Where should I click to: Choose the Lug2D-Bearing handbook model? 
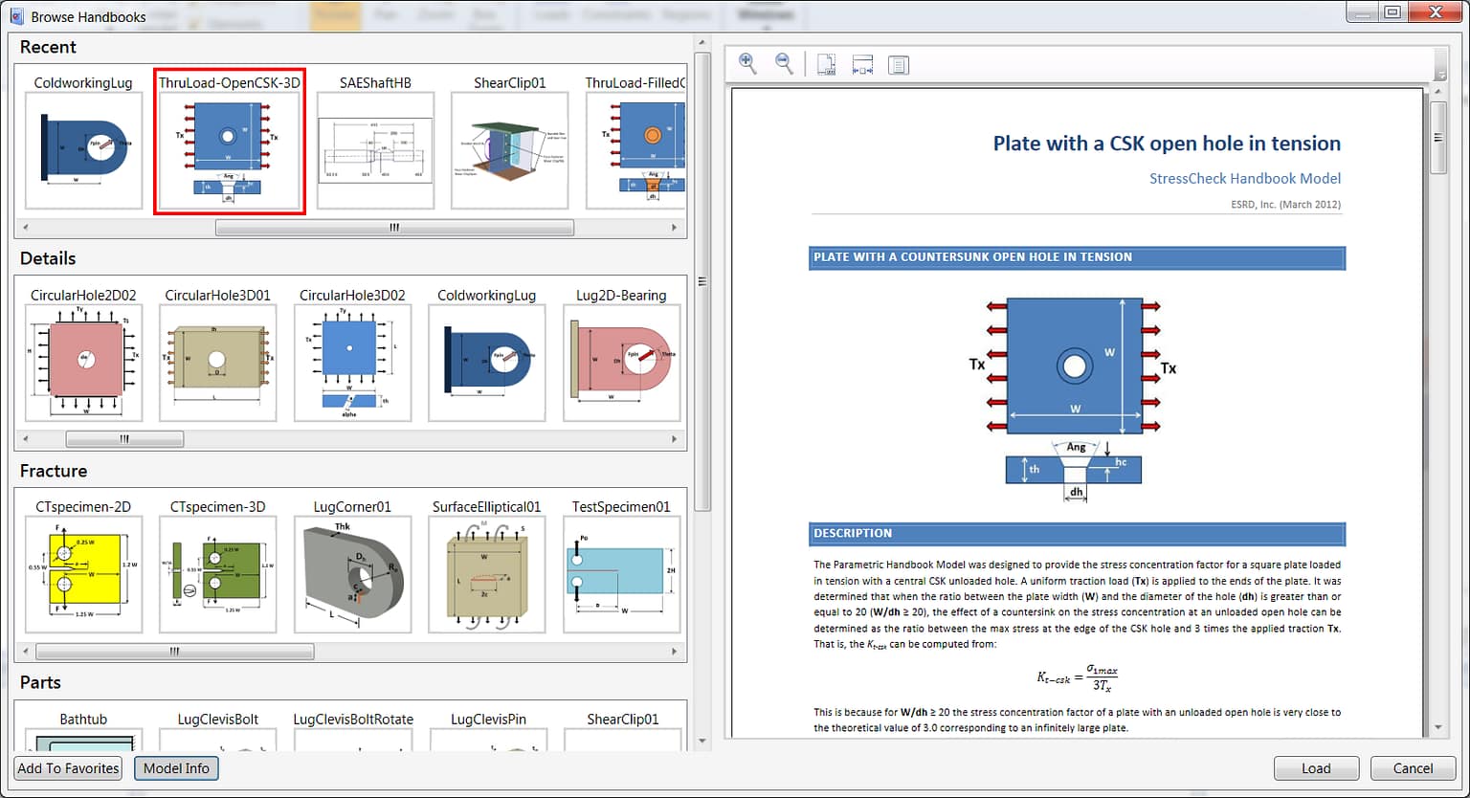pyautogui.click(x=622, y=362)
